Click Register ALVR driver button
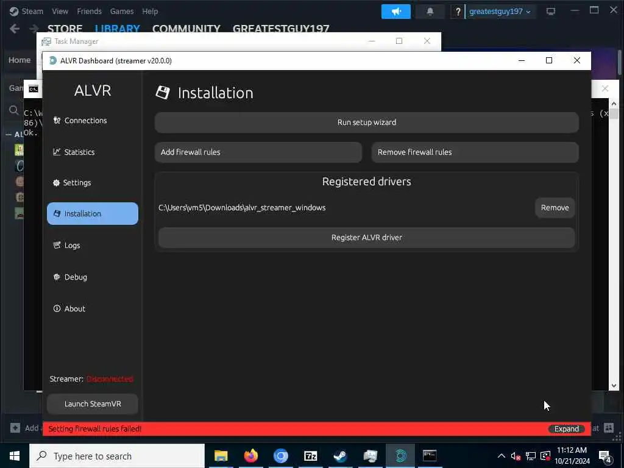Screen dimensions: 624x468 pos(366,238)
